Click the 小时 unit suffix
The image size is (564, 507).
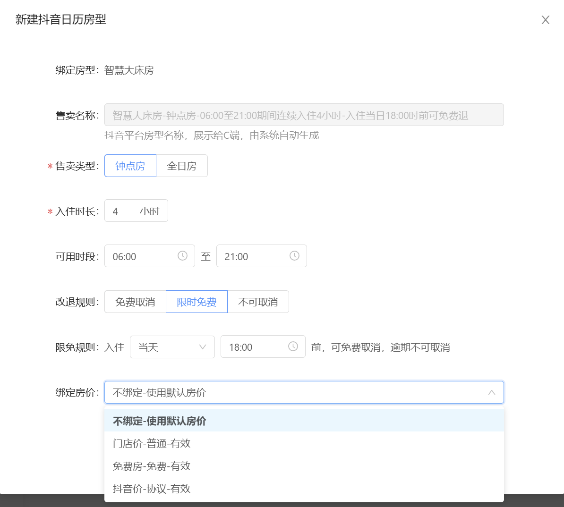pos(150,211)
